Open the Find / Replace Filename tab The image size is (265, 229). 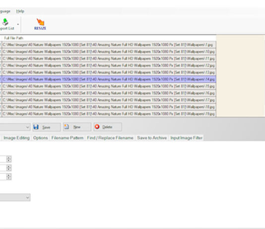click(110, 138)
